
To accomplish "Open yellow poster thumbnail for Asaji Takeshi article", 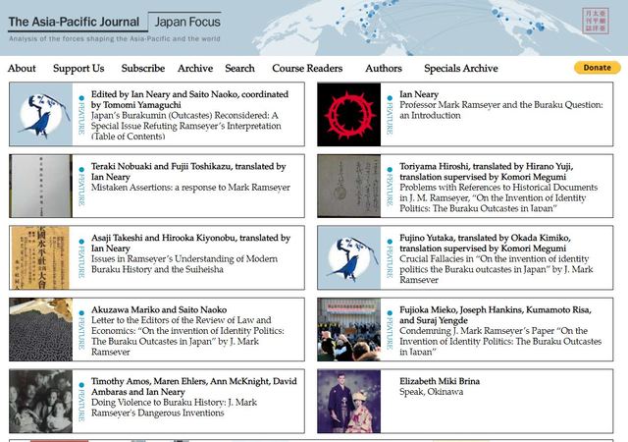I will pyautogui.click(x=40, y=257).
